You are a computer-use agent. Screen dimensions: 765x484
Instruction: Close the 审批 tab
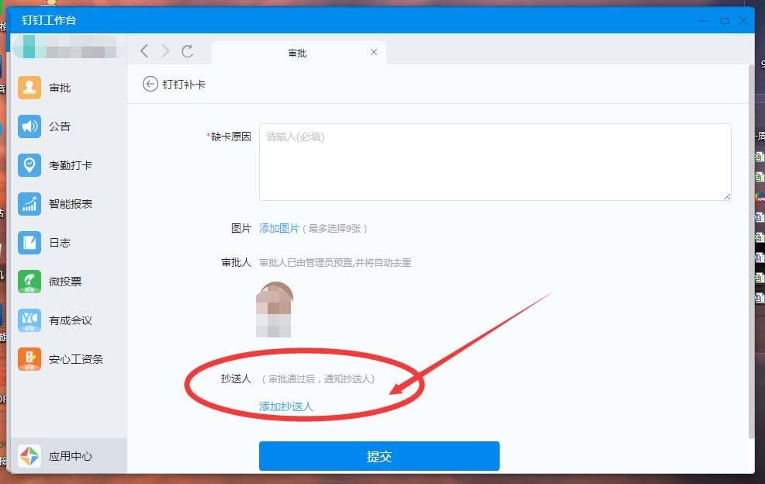click(374, 52)
